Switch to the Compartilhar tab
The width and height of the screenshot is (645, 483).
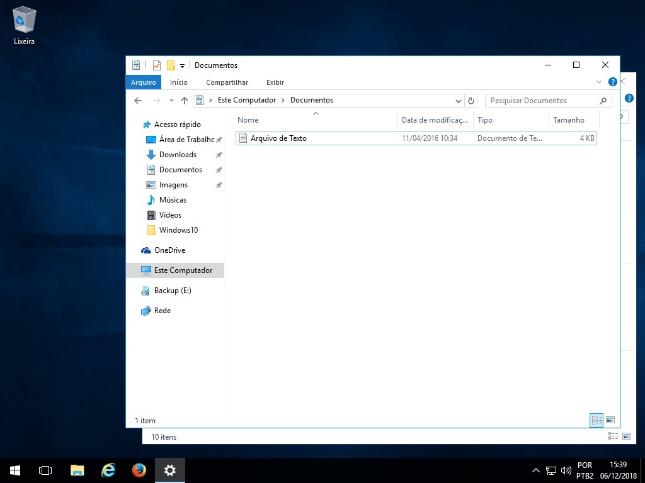(x=227, y=82)
